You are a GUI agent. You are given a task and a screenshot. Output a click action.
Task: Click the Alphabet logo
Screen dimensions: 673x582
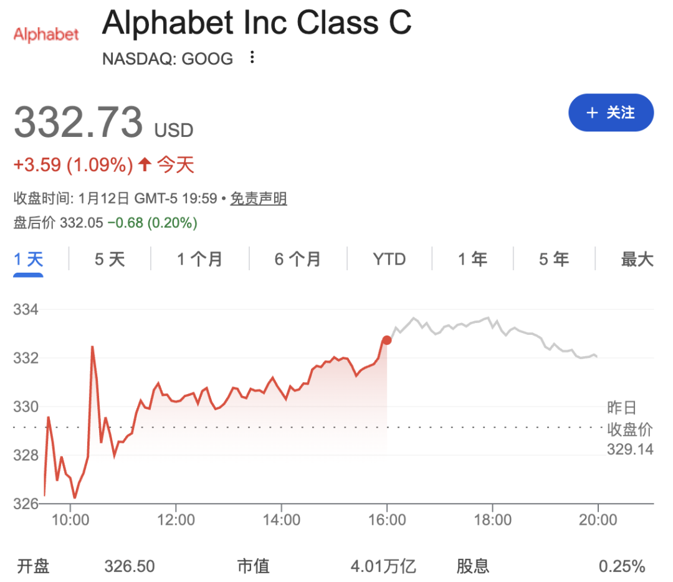coord(46,34)
